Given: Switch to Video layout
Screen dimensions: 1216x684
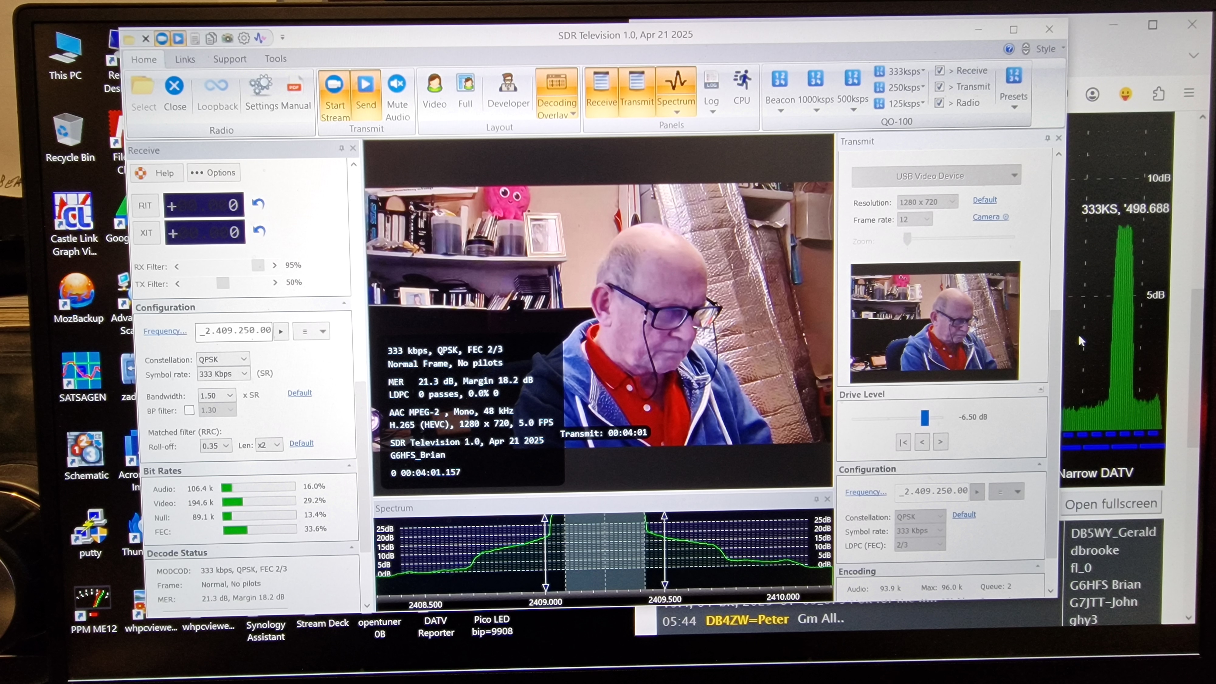Looking at the screenshot, I should pyautogui.click(x=434, y=91).
